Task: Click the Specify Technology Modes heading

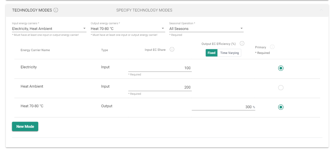Action: point(144,10)
